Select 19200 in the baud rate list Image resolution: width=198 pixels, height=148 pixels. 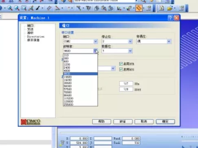[80, 80]
